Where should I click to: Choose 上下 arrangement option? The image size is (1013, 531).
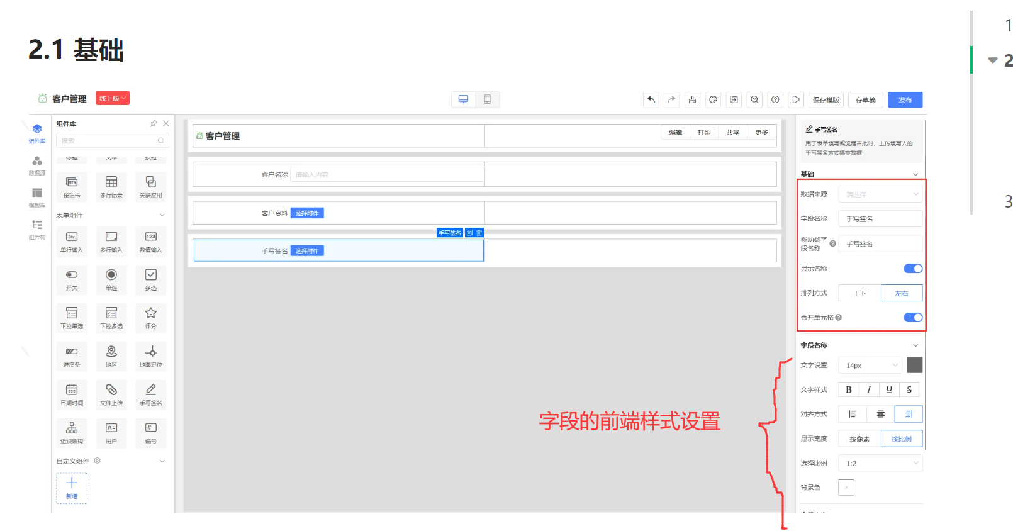[x=859, y=293]
